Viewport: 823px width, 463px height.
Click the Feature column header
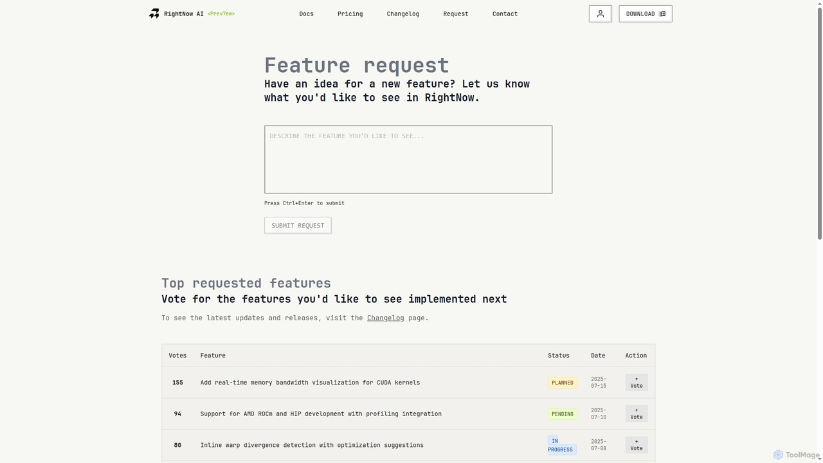213,356
